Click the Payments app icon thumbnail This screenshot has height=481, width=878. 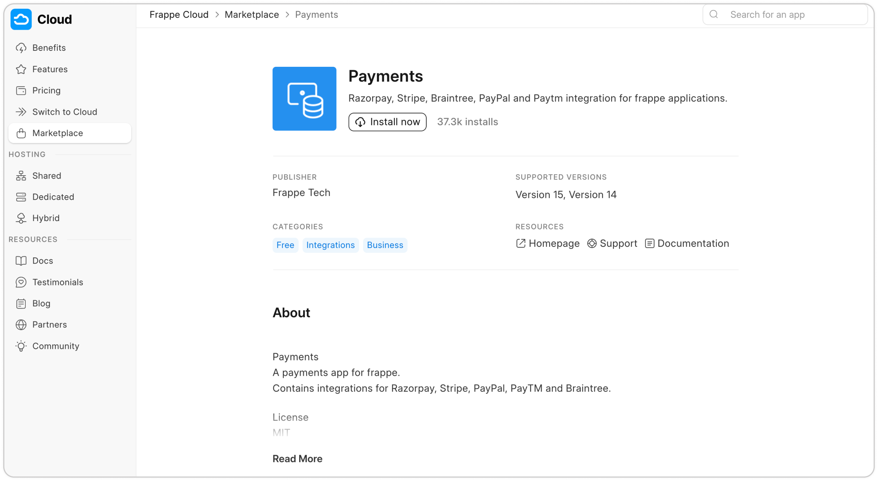[x=304, y=98]
